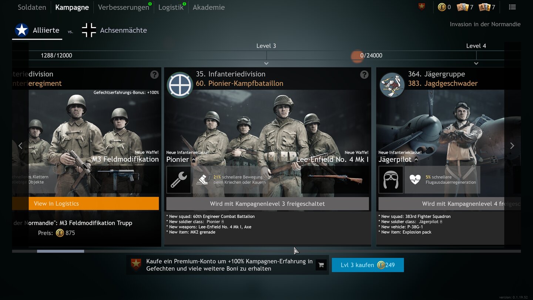Click the 35. Infanteriedivision emblem
The image size is (533, 300).
tap(179, 85)
